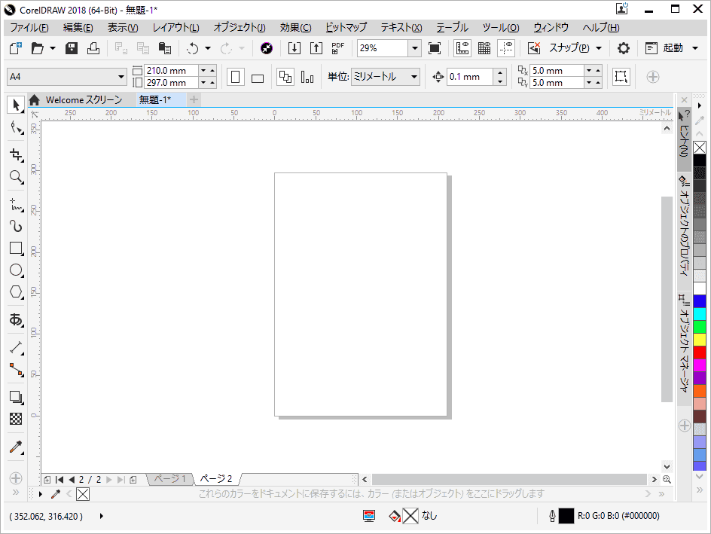
Task: Select the Pick tool arrow
Action: pyautogui.click(x=16, y=105)
